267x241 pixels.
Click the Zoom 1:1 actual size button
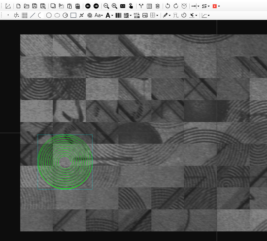click(123, 6)
